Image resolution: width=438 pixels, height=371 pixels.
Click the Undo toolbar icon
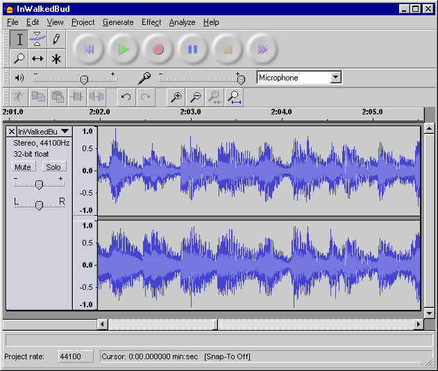[126, 97]
